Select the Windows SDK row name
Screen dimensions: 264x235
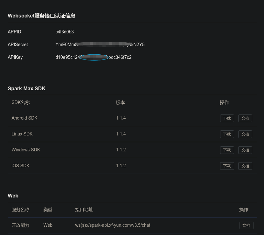(x=26, y=150)
